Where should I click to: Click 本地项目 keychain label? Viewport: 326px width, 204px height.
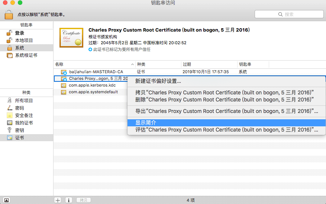(x=24, y=40)
